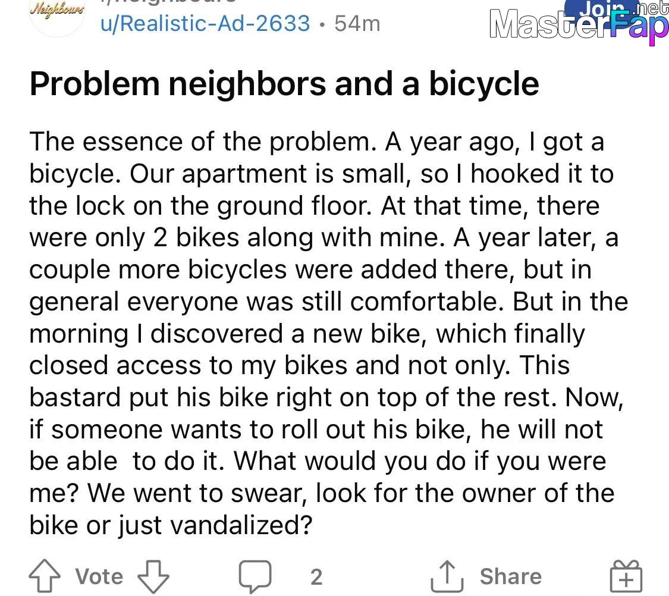The height and width of the screenshot is (596, 669).
Task: Tap the Share label
Action: [510, 576]
